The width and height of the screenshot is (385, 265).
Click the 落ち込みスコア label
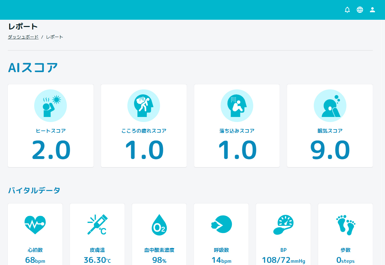click(237, 131)
